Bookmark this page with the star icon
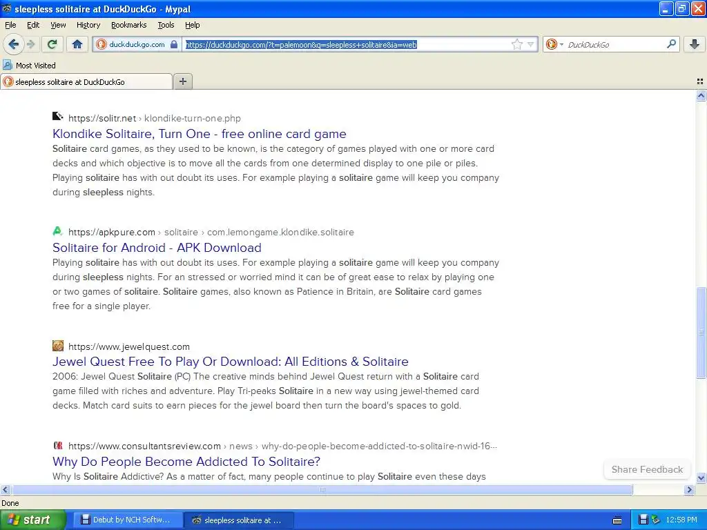This screenshot has height=530, width=707. coord(516,44)
